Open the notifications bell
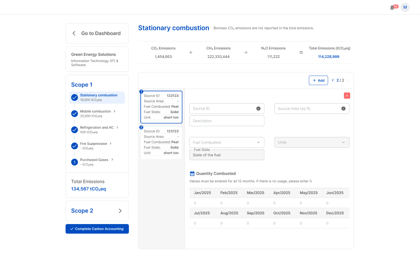 (392, 7)
